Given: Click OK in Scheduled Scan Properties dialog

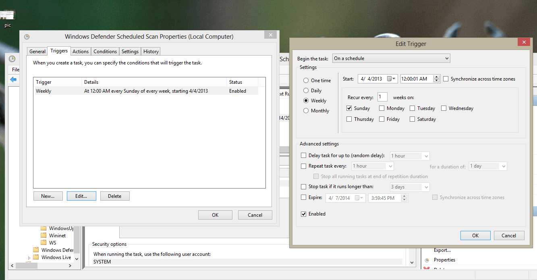Looking at the screenshot, I should click(x=215, y=215).
